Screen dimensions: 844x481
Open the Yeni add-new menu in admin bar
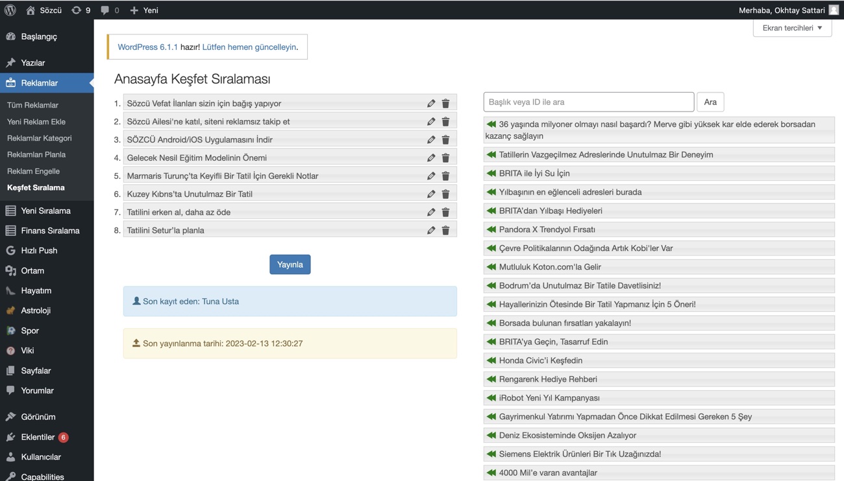[144, 10]
